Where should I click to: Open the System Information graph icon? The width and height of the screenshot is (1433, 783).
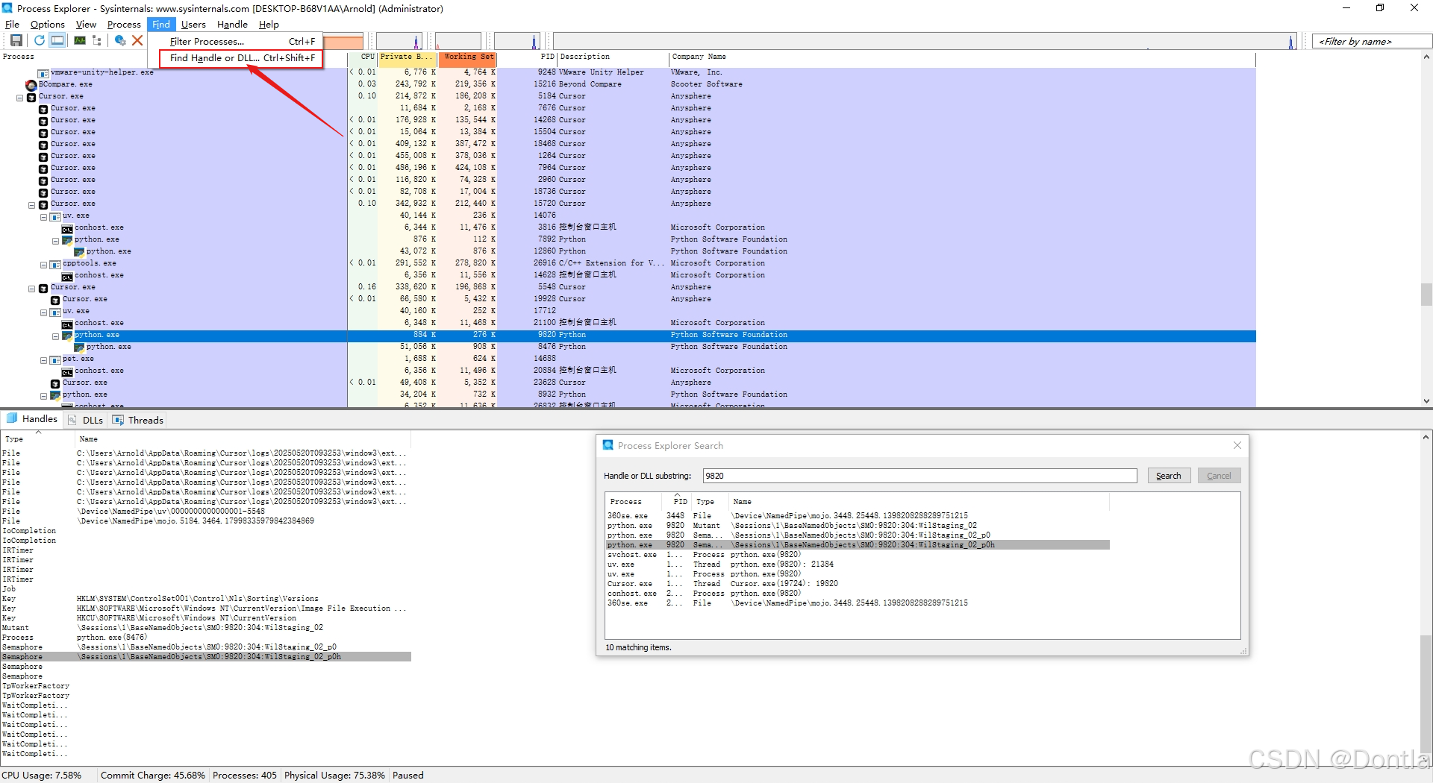(79, 40)
